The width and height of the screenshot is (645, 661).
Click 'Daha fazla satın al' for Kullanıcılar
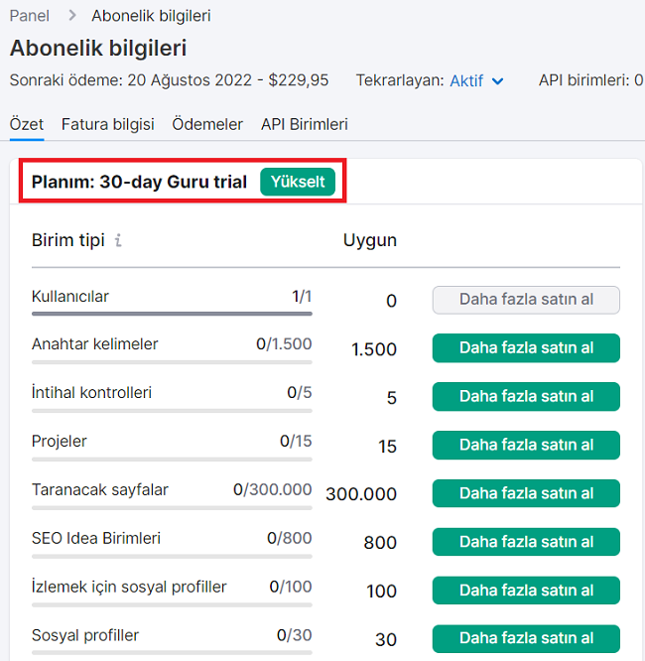click(x=526, y=300)
